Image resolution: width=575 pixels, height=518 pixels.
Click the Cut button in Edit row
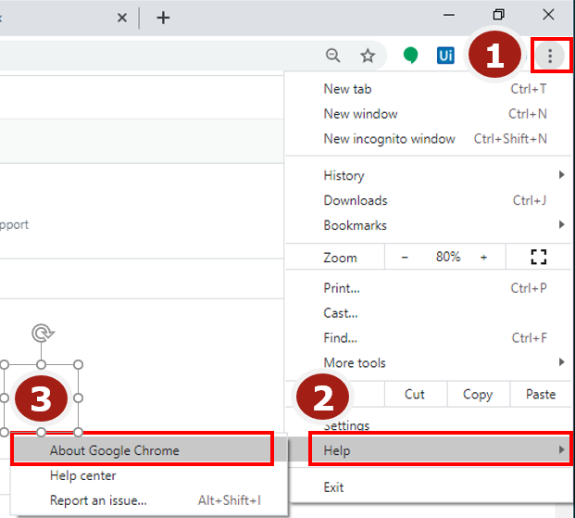click(x=416, y=394)
